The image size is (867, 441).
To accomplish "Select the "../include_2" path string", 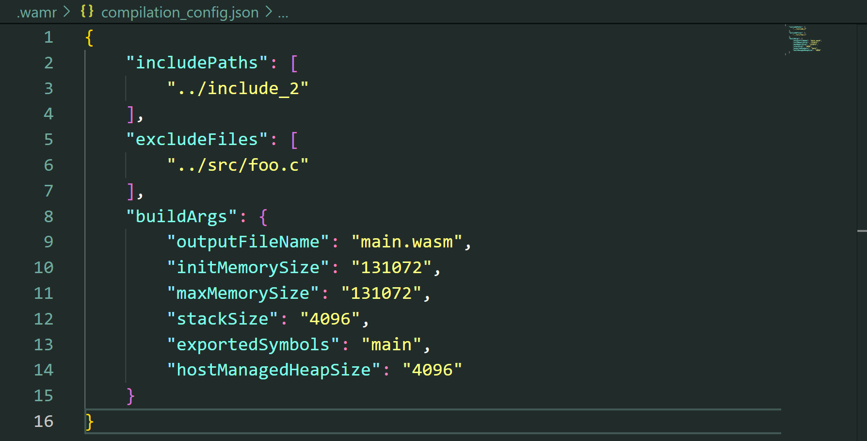I will (237, 88).
